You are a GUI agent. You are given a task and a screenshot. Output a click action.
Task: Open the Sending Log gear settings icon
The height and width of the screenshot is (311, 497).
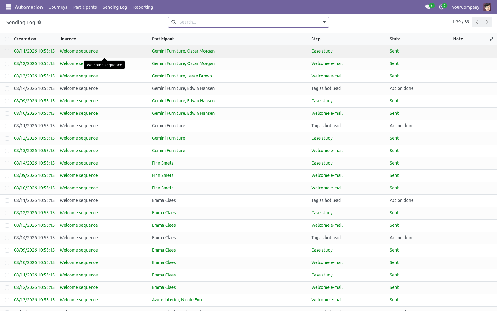pos(39,22)
